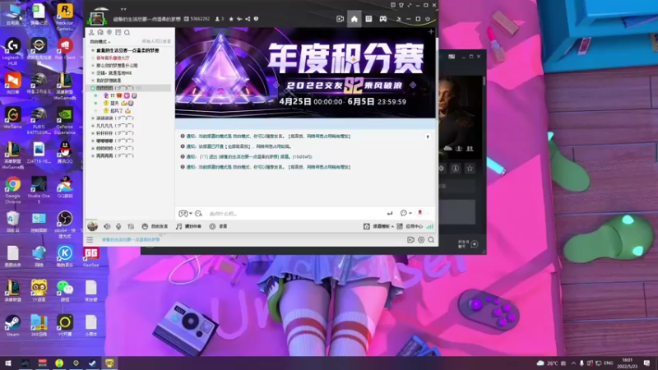Click the share icon in channel header
This screenshot has width=658, height=370.
(248, 19)
